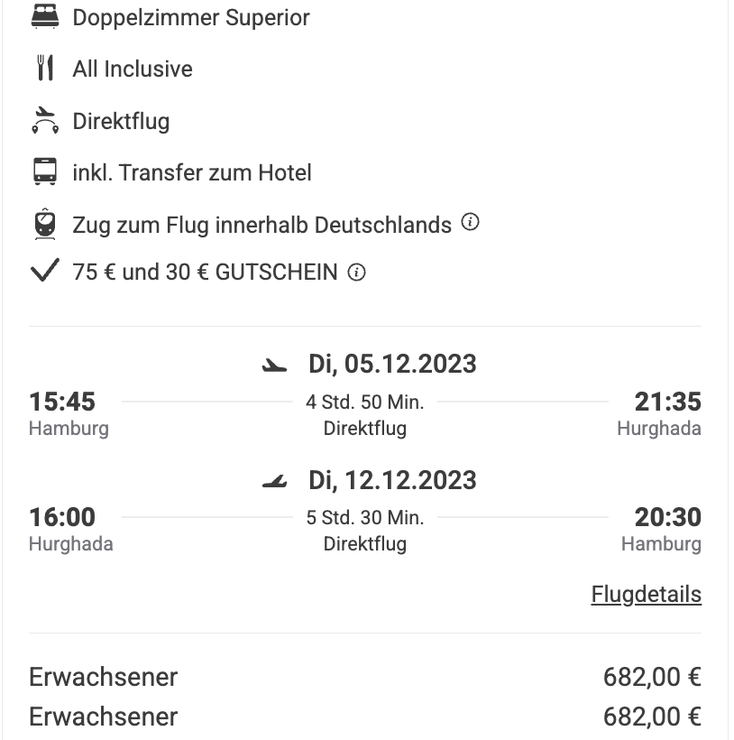Click the 16:00 Hurghada return departure time

62,517
